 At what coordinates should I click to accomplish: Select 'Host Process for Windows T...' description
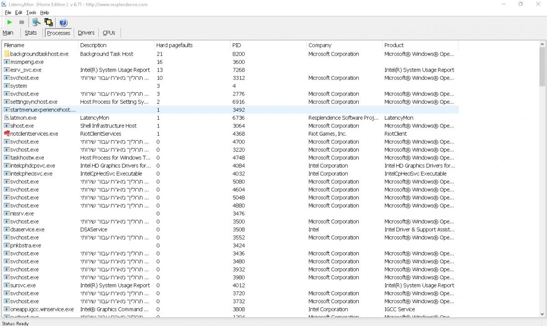coord(115,158)
